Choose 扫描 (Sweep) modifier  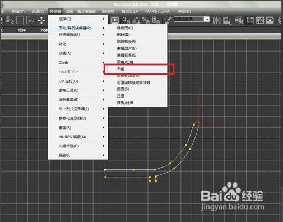coord(137,96)
